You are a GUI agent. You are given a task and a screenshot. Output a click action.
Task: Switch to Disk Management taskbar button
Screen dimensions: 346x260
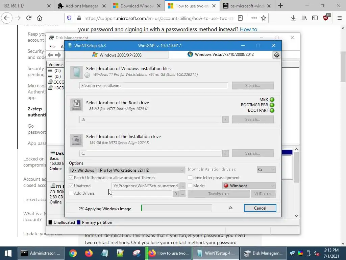[x=263, y=253]
